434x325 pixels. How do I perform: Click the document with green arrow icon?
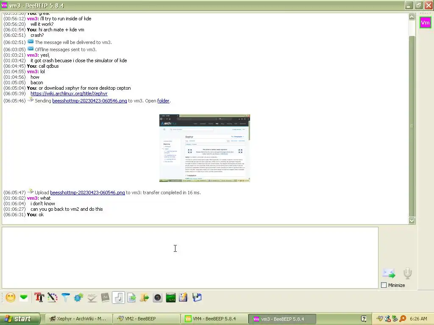pos(132,297)
